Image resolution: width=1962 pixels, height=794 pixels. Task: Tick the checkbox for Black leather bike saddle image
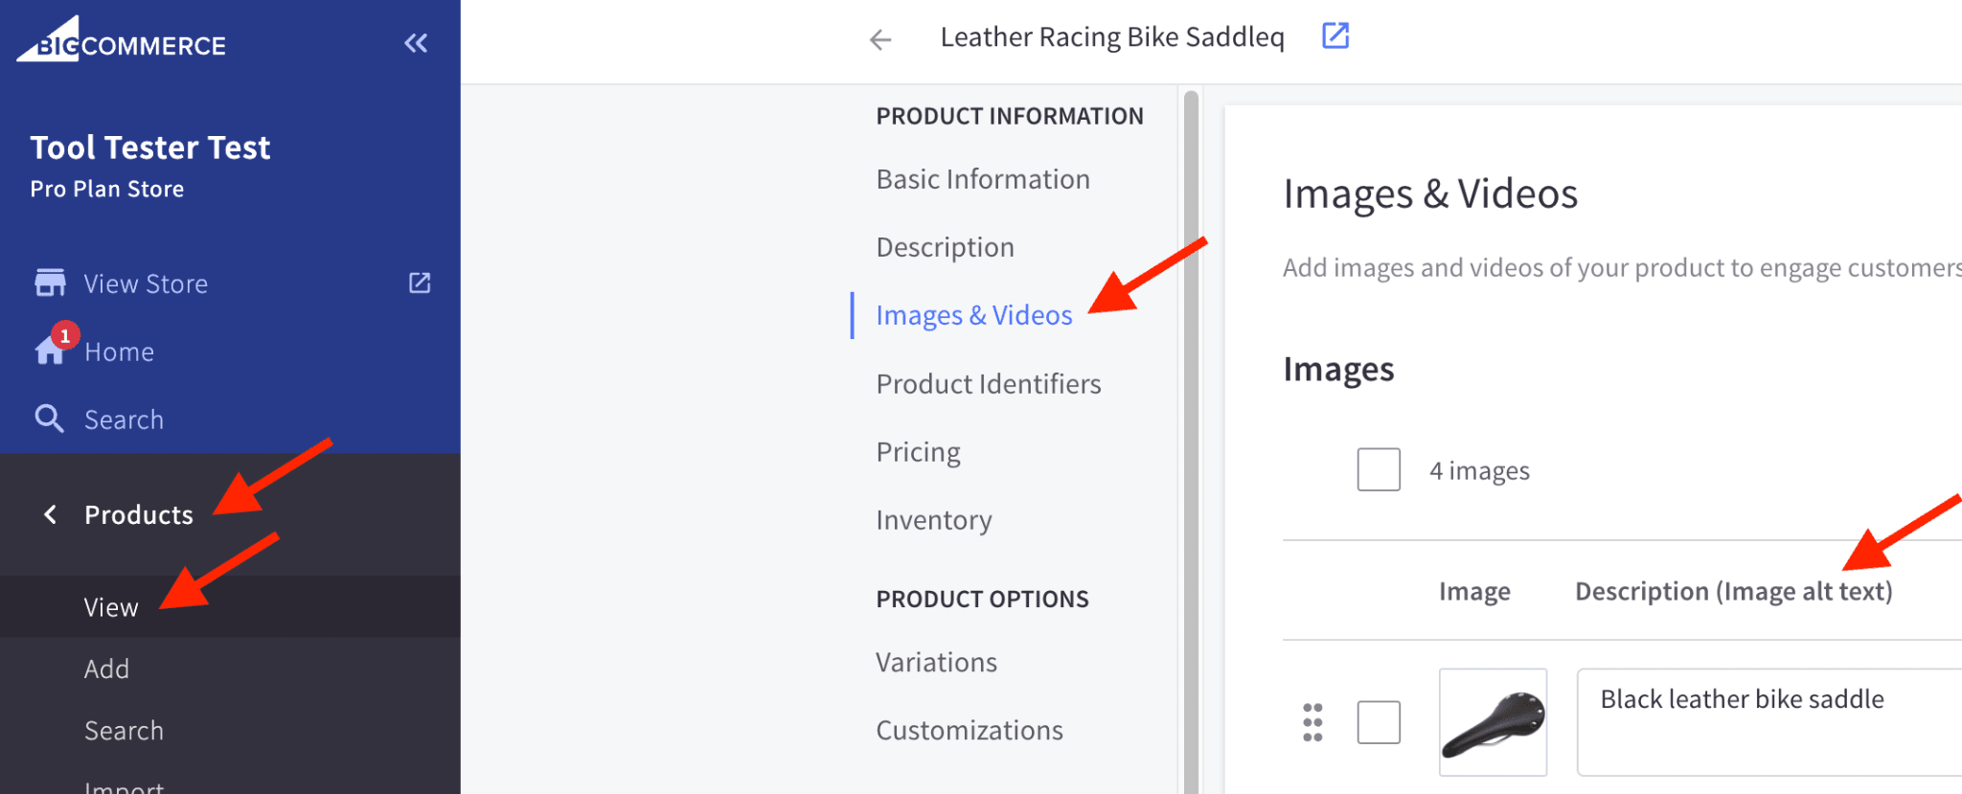tap(1379, 722)
